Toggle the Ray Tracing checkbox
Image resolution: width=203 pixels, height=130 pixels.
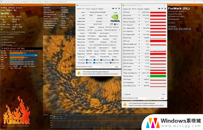click(94, 63)
